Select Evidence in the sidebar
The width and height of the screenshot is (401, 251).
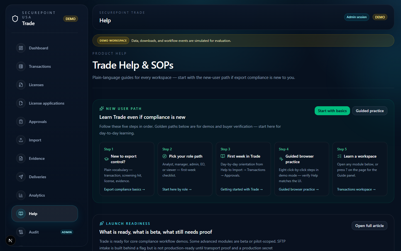click(45, 158)
